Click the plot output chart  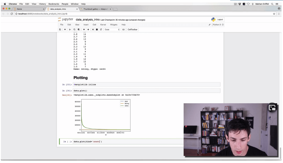[102, 117]
